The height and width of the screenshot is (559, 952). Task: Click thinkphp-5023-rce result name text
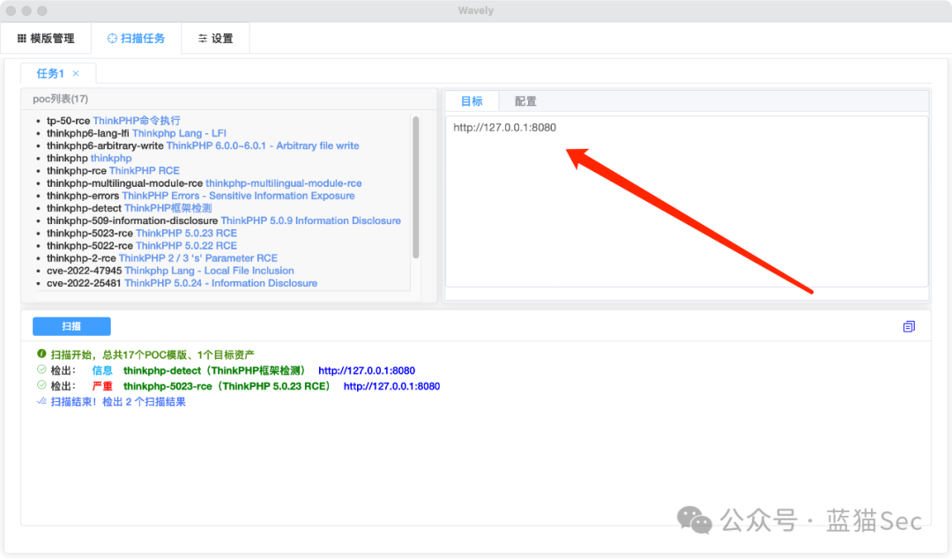click(227, 386)
